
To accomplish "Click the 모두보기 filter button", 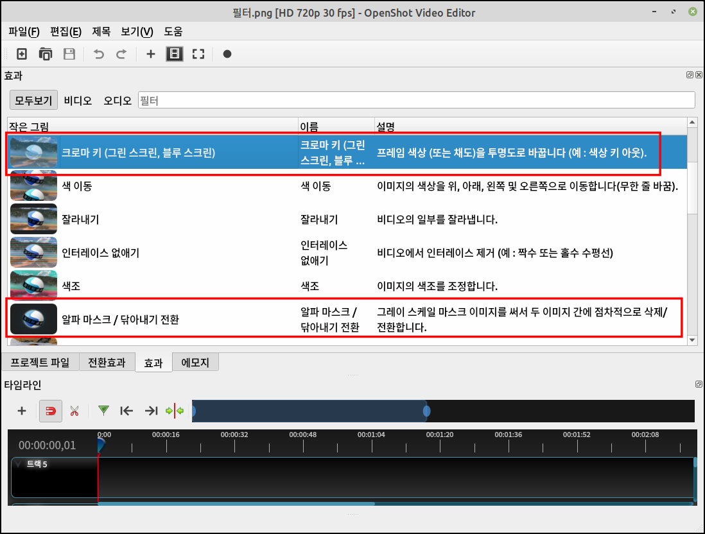I will pos(33,99).
